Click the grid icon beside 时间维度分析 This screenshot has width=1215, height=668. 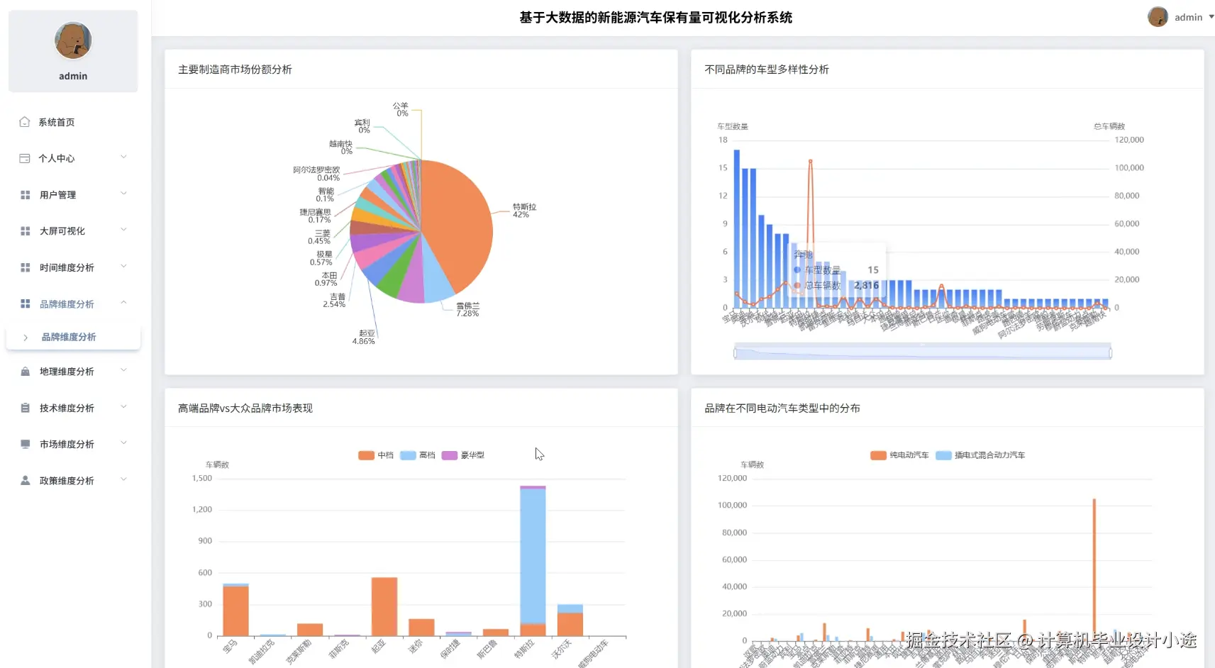[x=26, y=267]
